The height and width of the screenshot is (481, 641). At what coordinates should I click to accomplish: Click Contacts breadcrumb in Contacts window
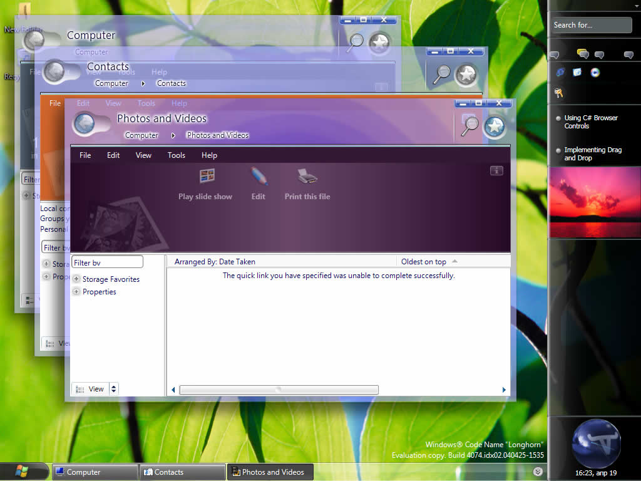pyautogui.click(x=172, y=83)
